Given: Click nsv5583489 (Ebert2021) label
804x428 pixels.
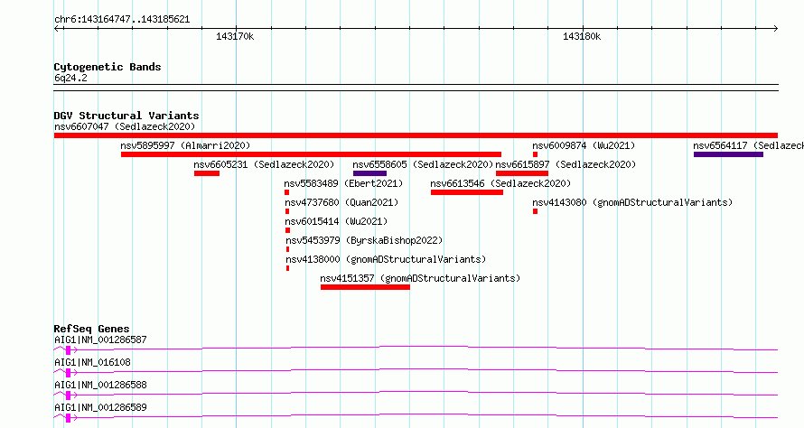Looking at the screenshot, I should click(x=343, y=183).
